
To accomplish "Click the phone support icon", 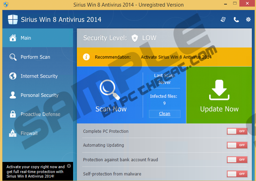I will click(236, 20).
